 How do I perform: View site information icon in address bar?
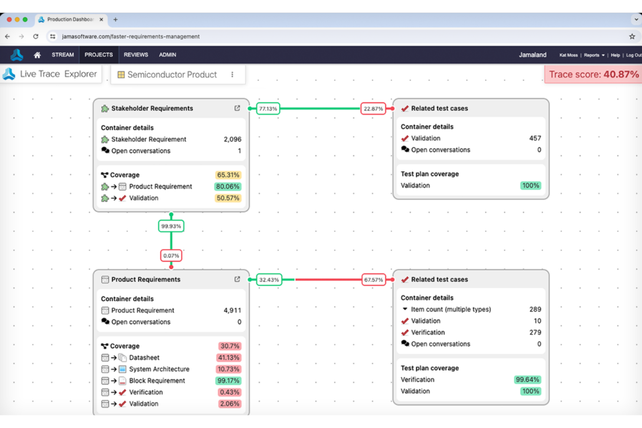pos(52,36)
